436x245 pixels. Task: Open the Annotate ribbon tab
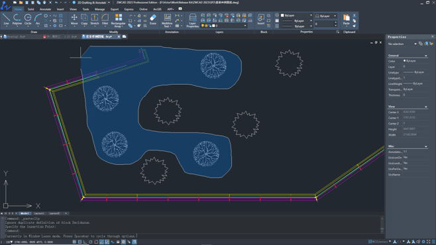[x=45, y=9]
